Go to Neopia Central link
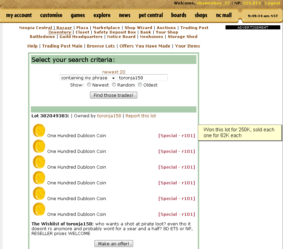 [36, 28]
